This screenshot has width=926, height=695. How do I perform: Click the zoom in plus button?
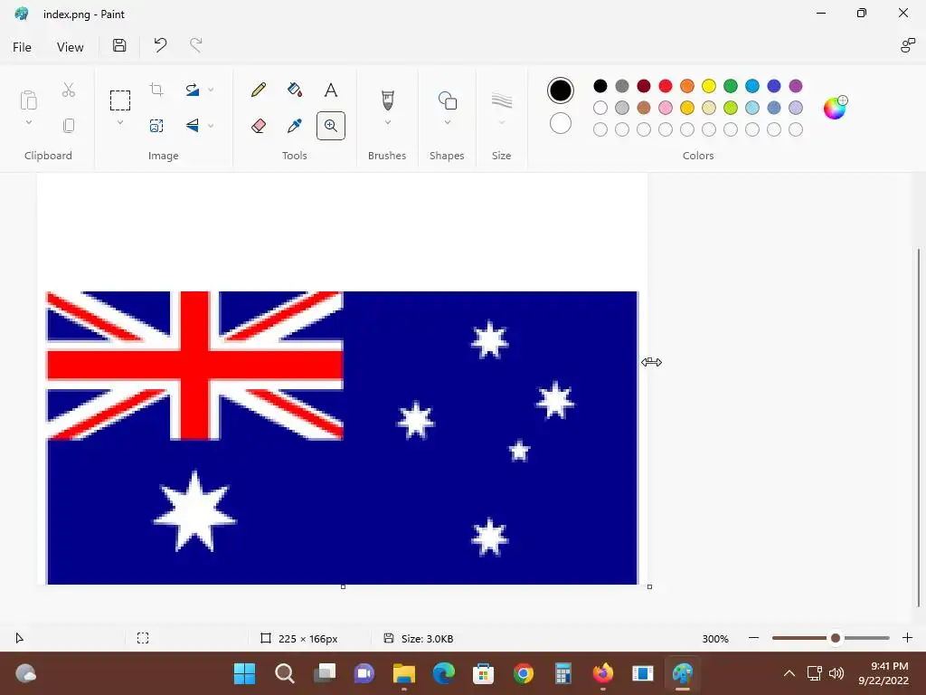pyautogui.click(x=908, y=638)
